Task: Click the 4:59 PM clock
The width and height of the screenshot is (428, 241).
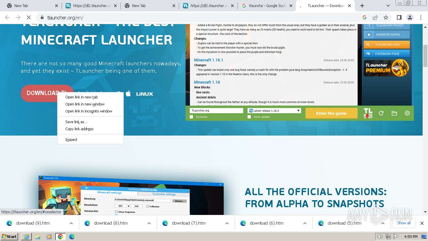Action: (411, 237)
